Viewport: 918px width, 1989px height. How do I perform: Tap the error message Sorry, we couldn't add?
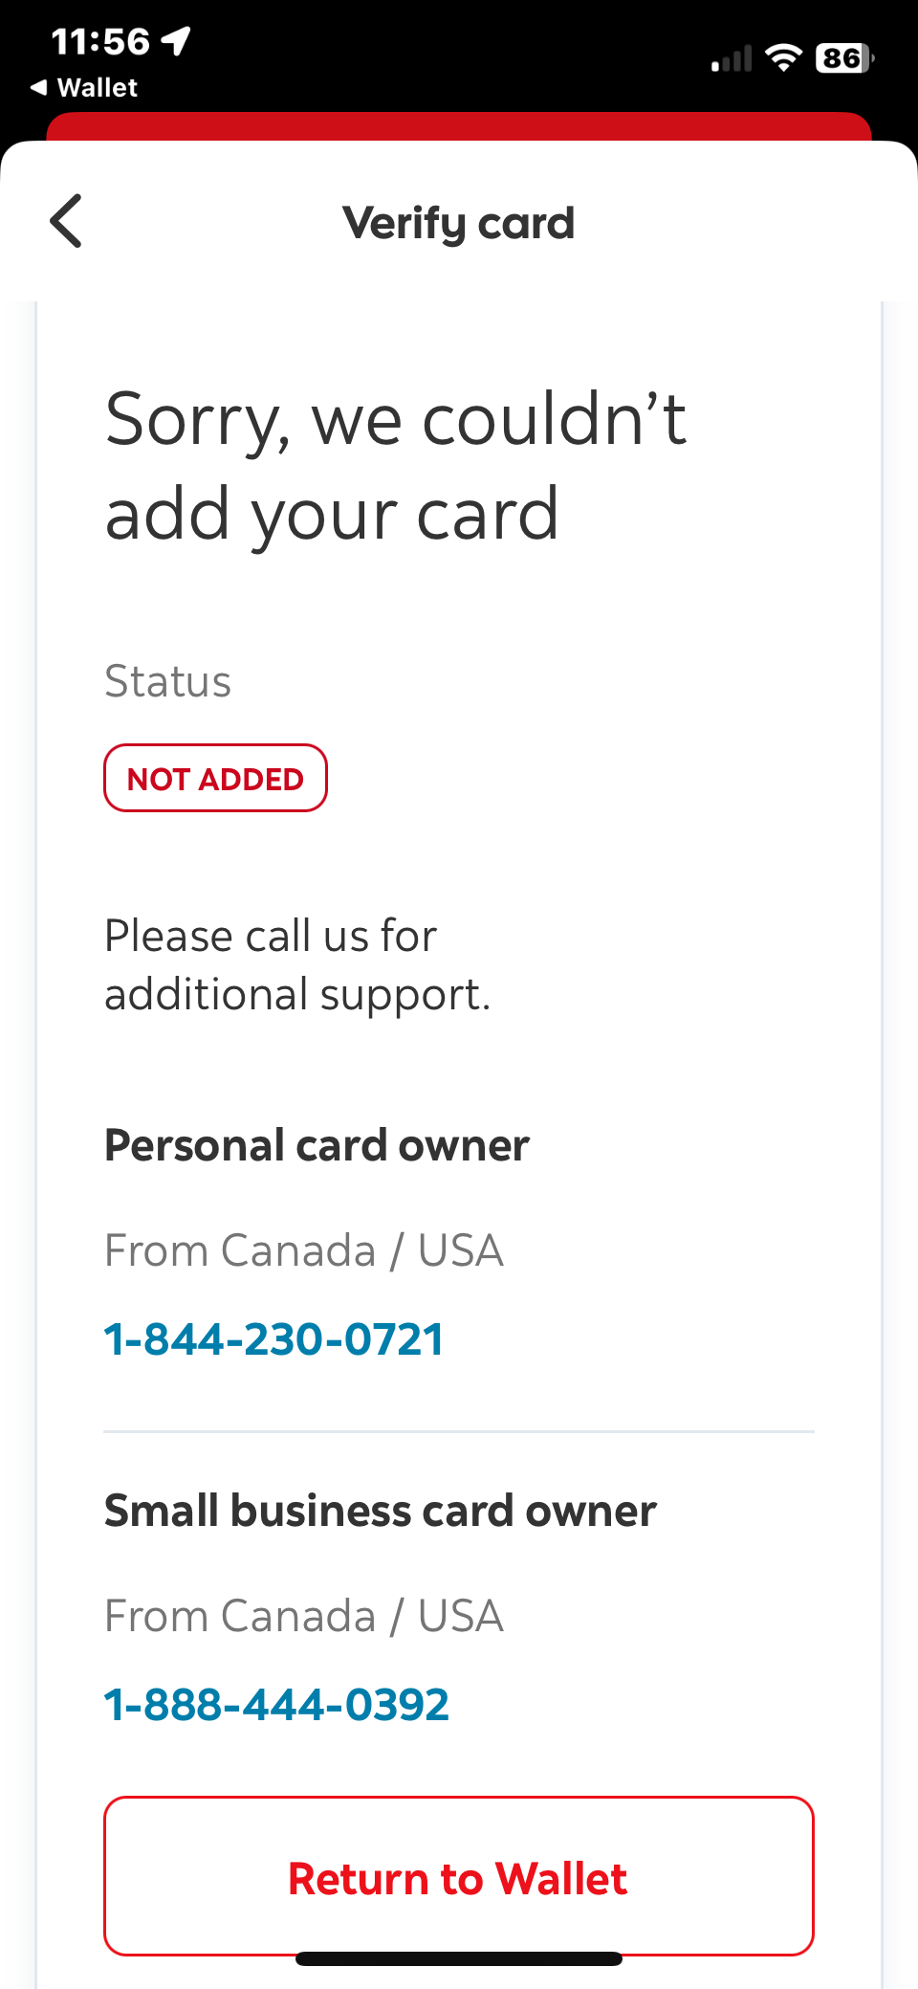tap(395, 464)
